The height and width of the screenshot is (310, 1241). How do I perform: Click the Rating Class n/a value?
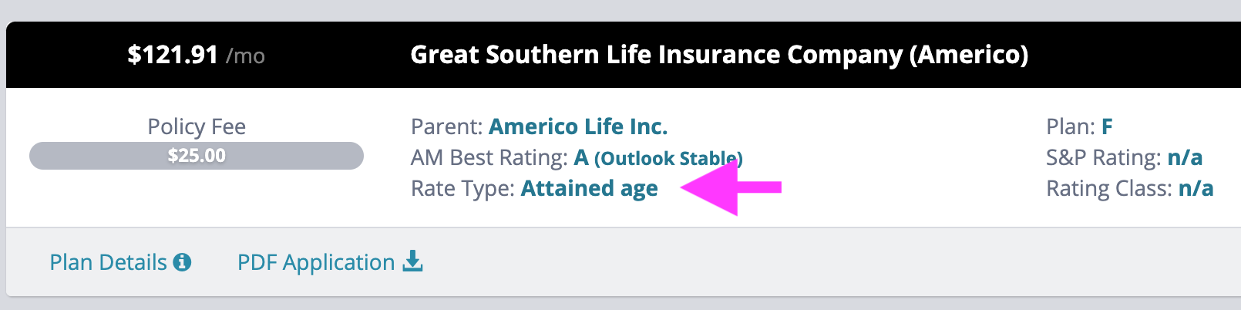pos(1196,188)
